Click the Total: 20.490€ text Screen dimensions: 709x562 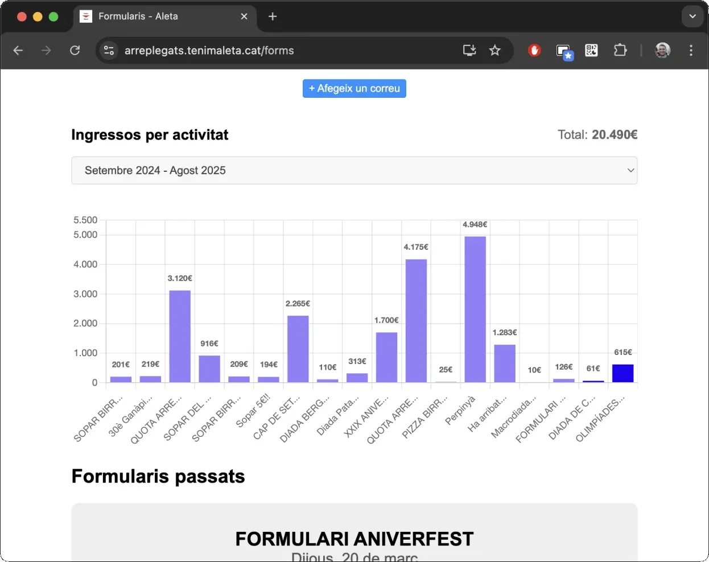[597, 135]
